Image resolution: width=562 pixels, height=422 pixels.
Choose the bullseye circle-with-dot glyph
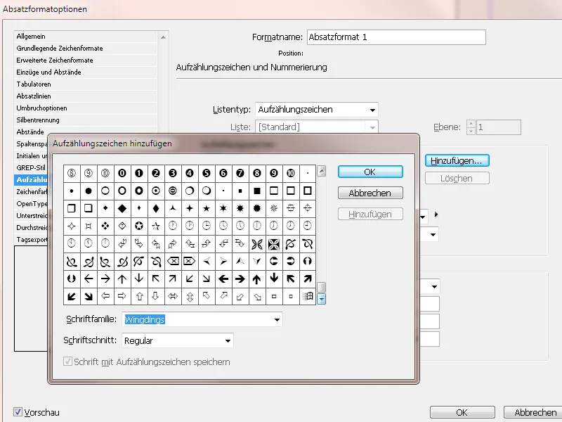click(x=156, y=191)
